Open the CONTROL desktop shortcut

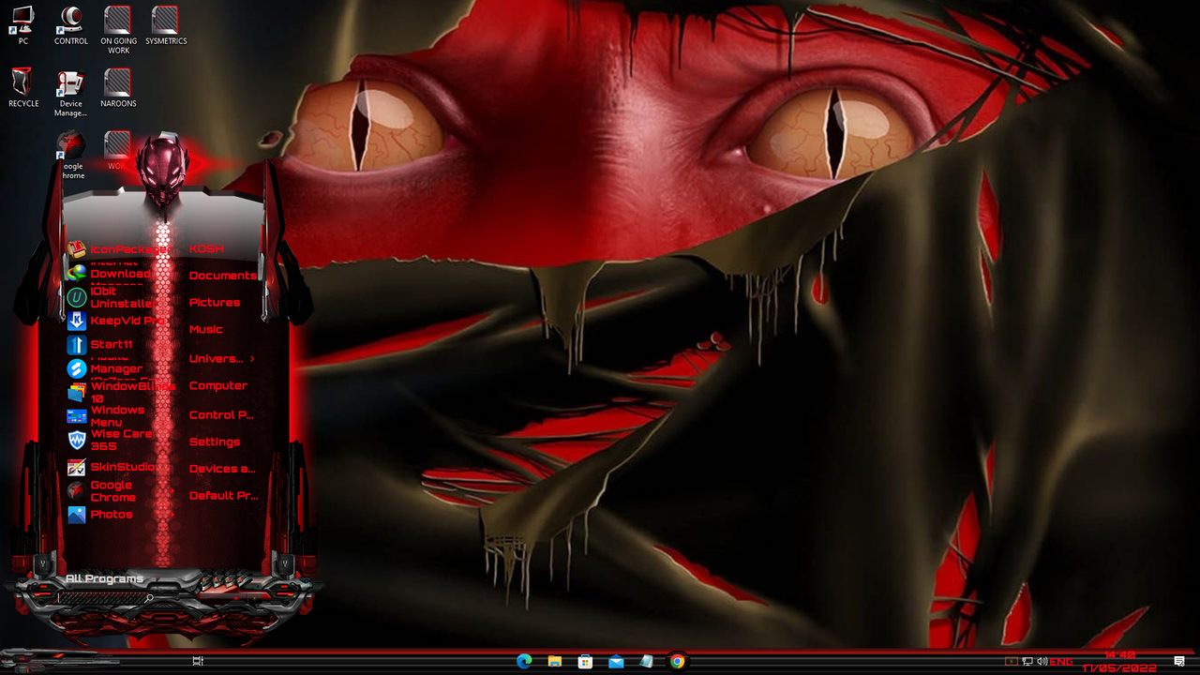tap(71, 25)
